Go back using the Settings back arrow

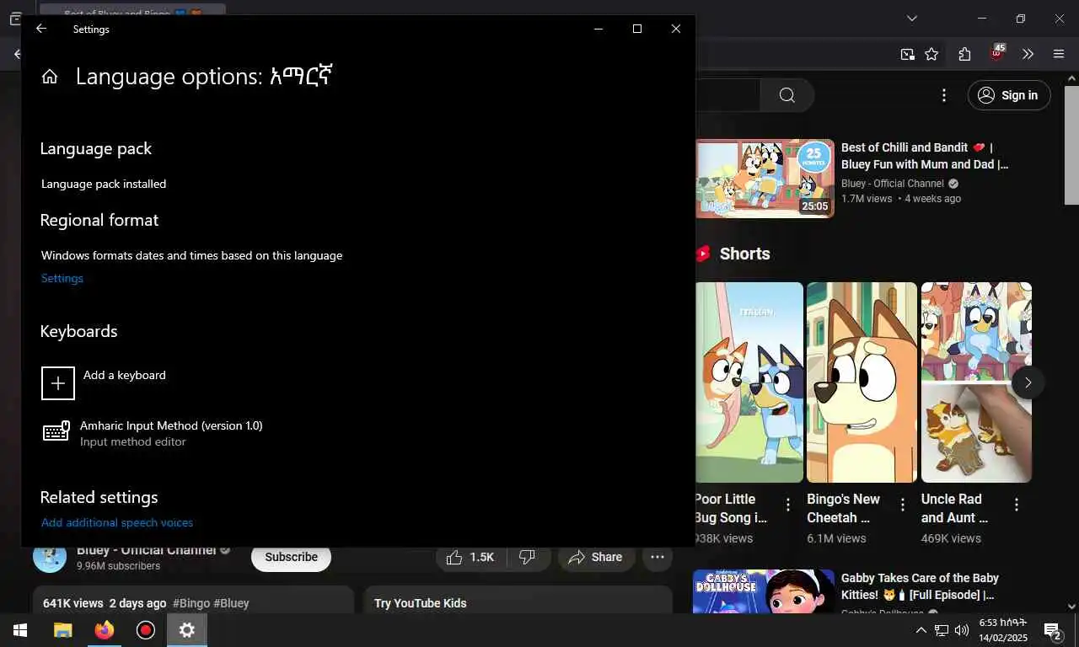click(x=40, y=29)
